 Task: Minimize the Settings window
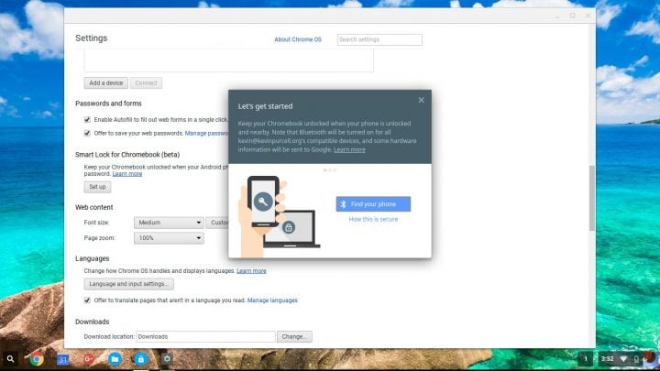coord(557,16)
